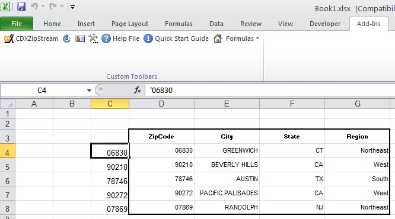Image resolution: width=395 pixels, height=219 pixels.
Task: Save the workbook with the floppy disk icon
Action: (21, 7)
